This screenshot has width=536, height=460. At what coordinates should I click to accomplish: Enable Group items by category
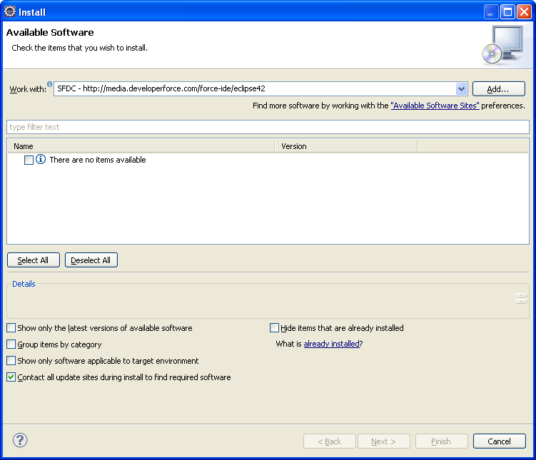(x=11, y=344)
